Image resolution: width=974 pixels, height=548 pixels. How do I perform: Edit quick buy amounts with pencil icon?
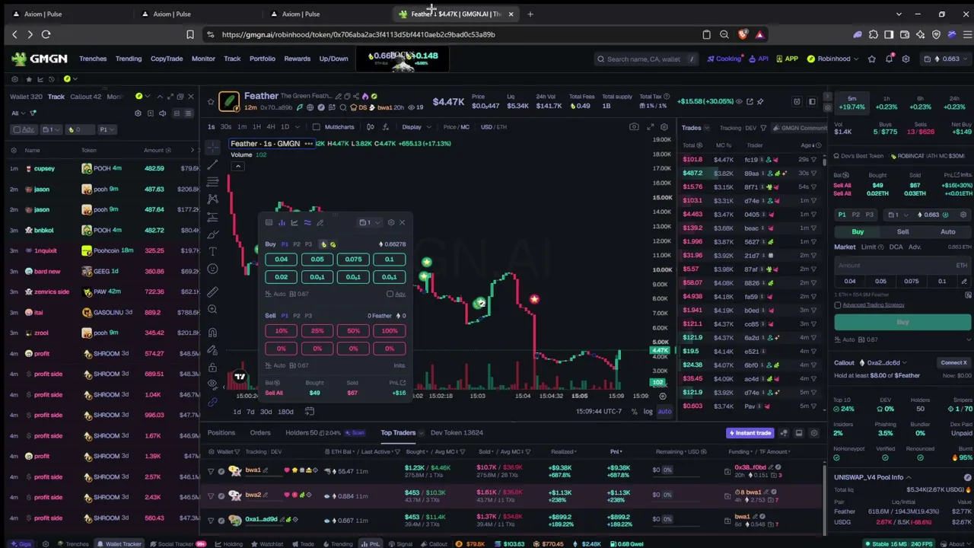click(x=964, y=282)
